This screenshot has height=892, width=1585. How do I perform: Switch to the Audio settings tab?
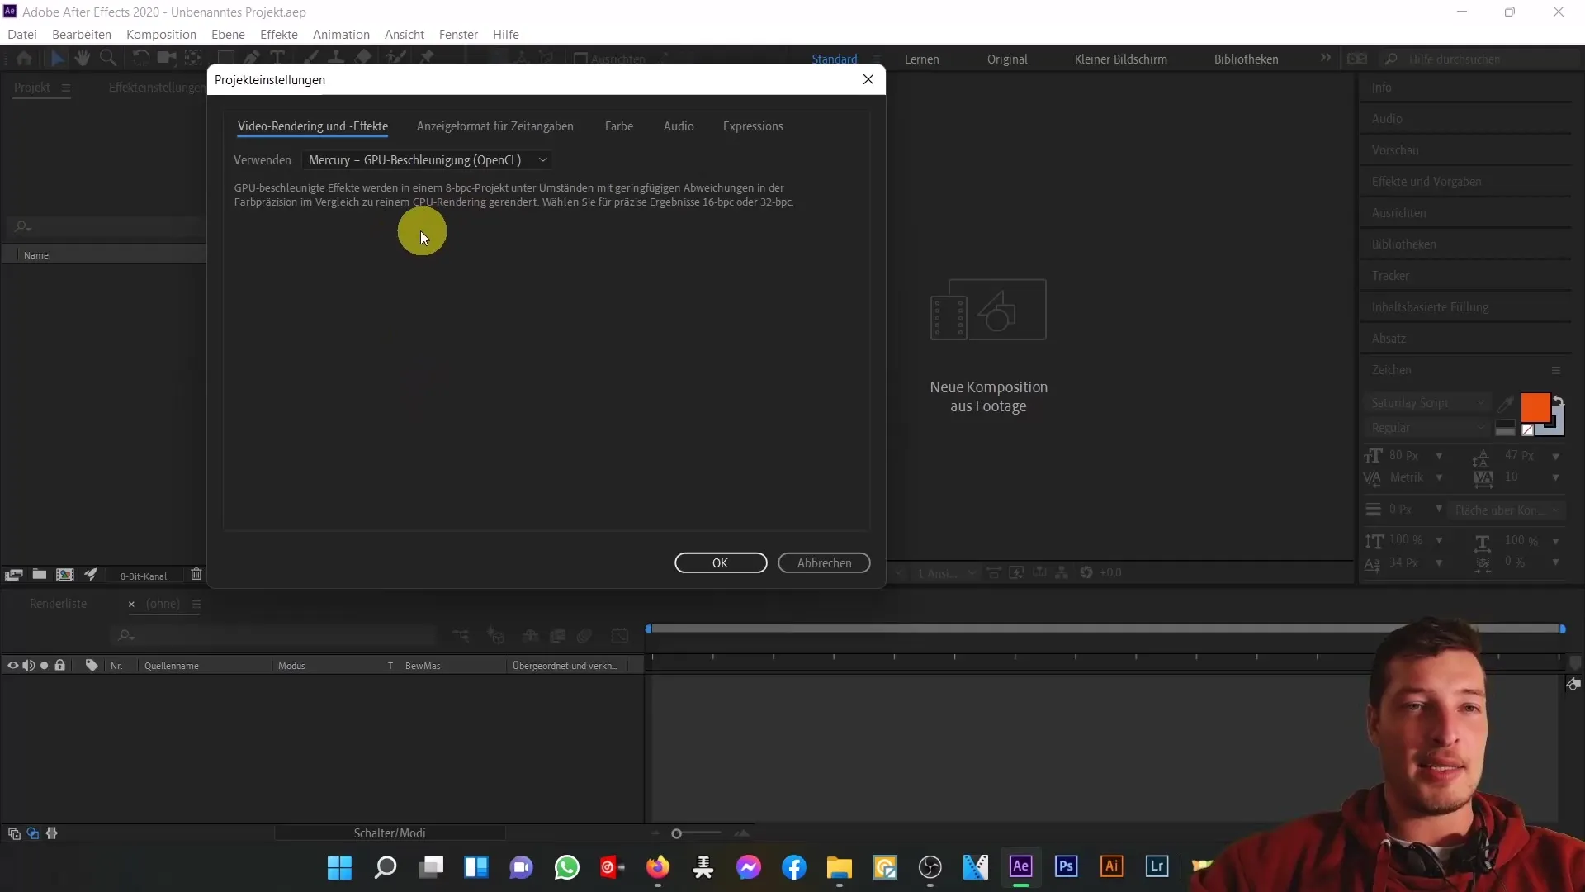click(679, 126)
